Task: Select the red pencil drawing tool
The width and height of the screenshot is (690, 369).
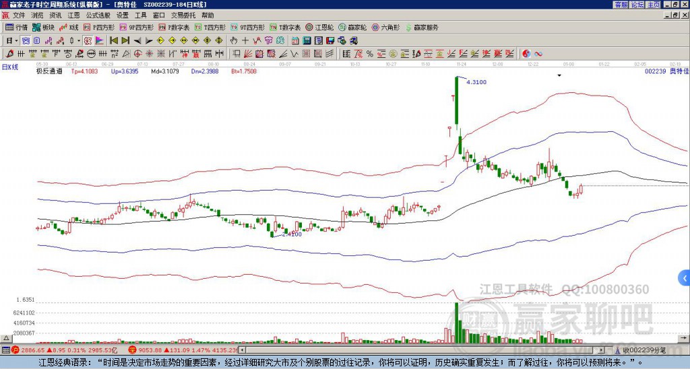Action: click(x=9, y=54)
